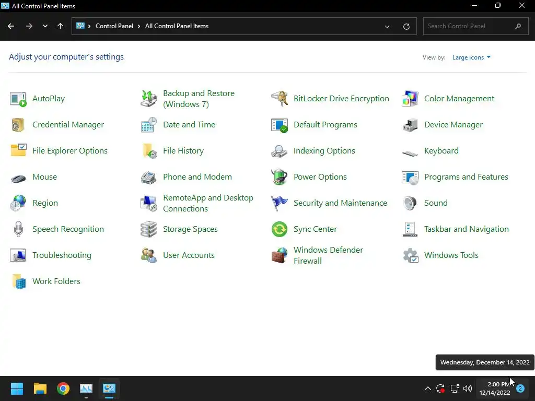Click the Control Panel taskbar icon
Viewport: 535px width, 401px height.
(x=109, y=388)
